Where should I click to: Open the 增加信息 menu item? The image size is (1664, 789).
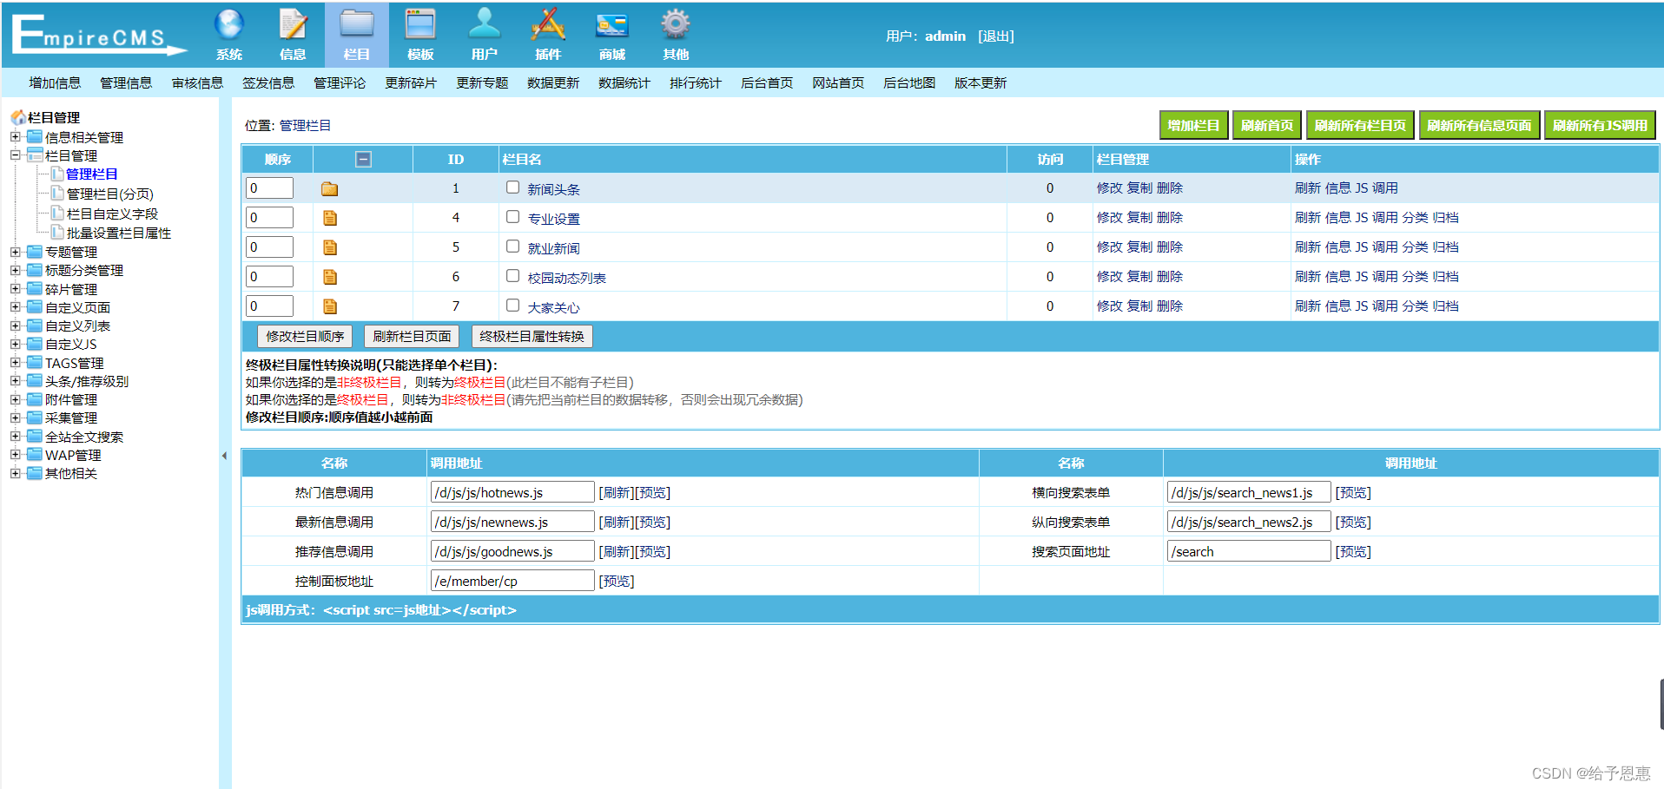tap(55, 82)
